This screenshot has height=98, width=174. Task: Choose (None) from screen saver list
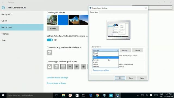coord(105,53)
